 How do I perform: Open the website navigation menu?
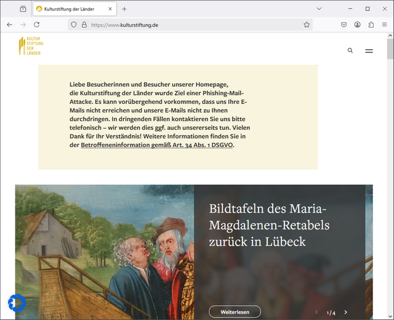(x=369, y=51)
